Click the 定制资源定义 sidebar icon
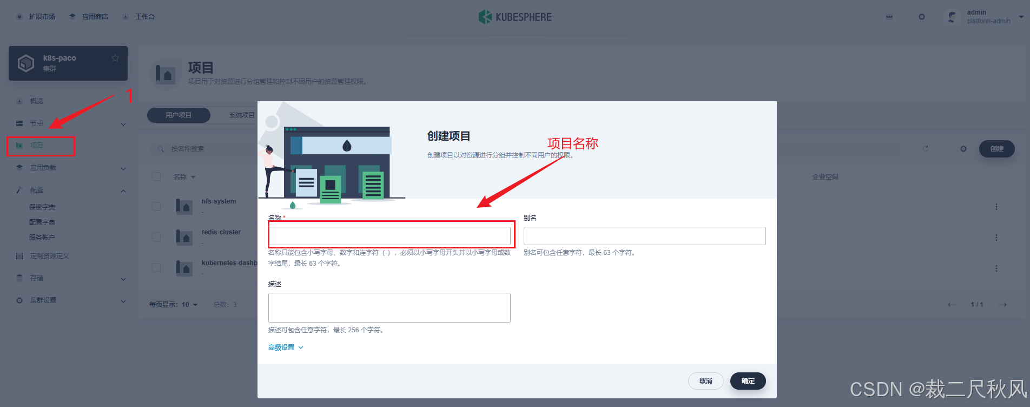This screenshot has width=1030, height=407. pos(19,256)
